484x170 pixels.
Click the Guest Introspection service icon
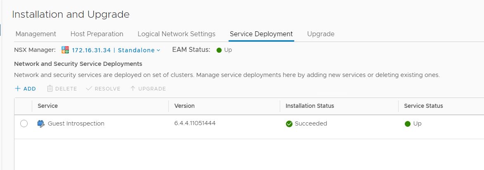pyautogui.click(x=41, y=123)
